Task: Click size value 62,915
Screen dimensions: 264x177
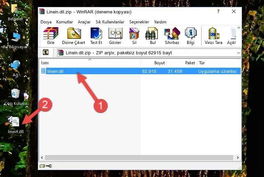Action: tap(149, 71)
